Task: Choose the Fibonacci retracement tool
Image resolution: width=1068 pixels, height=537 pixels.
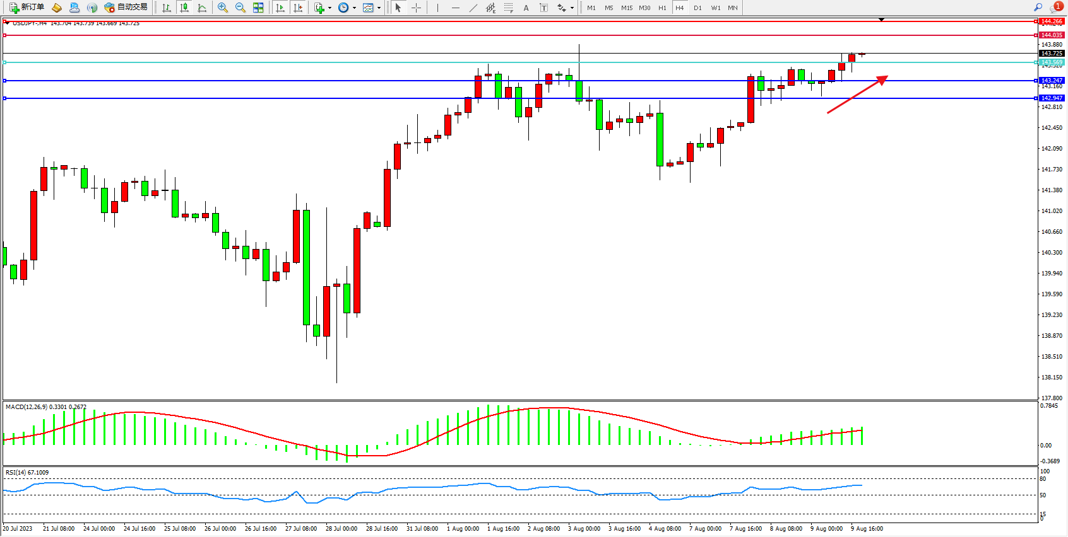Action: (x=508, y=8)
